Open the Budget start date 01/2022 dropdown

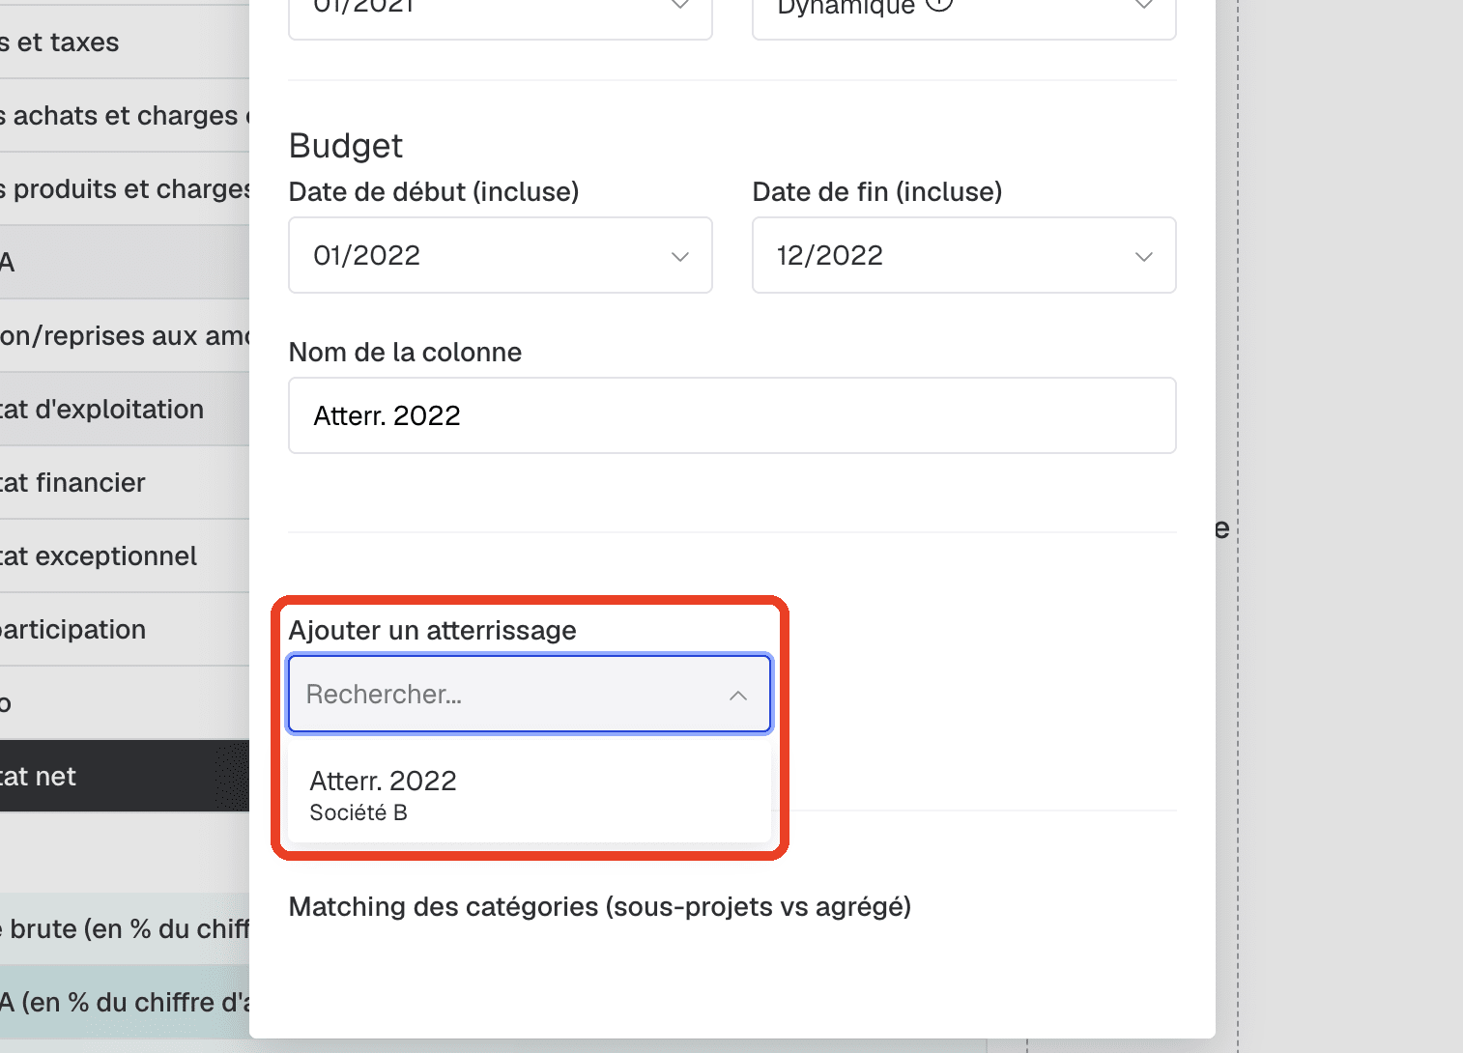pyautogui.click(x=501, y=255)
